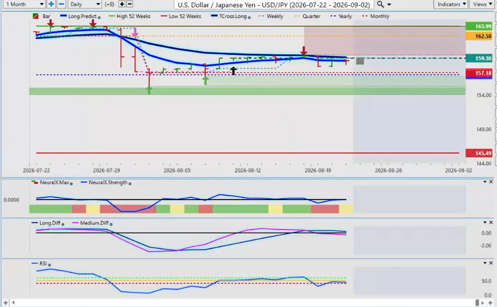Click the Medium.Diff settings dot
This screenshot has height=307, width=497.
pyautogui.click(x=111, y=224)
